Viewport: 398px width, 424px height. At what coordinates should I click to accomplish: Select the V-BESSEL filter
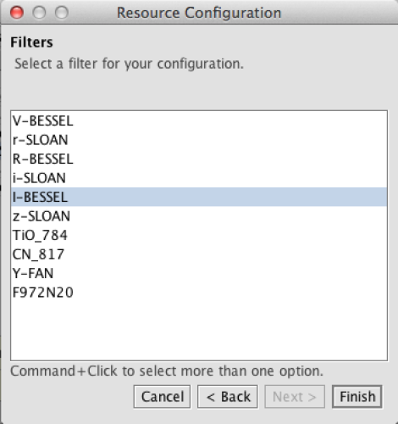pyautogui.click(x=199, y=121)
